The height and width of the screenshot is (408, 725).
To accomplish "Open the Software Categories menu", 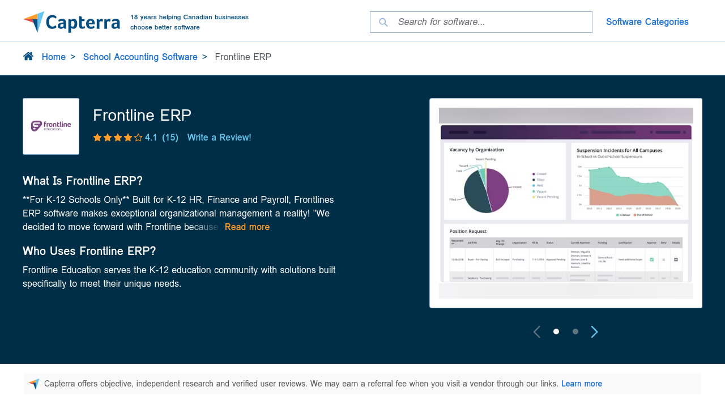I will click(x=647, y=22).
